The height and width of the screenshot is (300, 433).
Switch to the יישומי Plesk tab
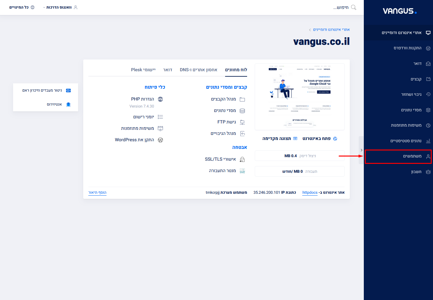tap(143, 70)
